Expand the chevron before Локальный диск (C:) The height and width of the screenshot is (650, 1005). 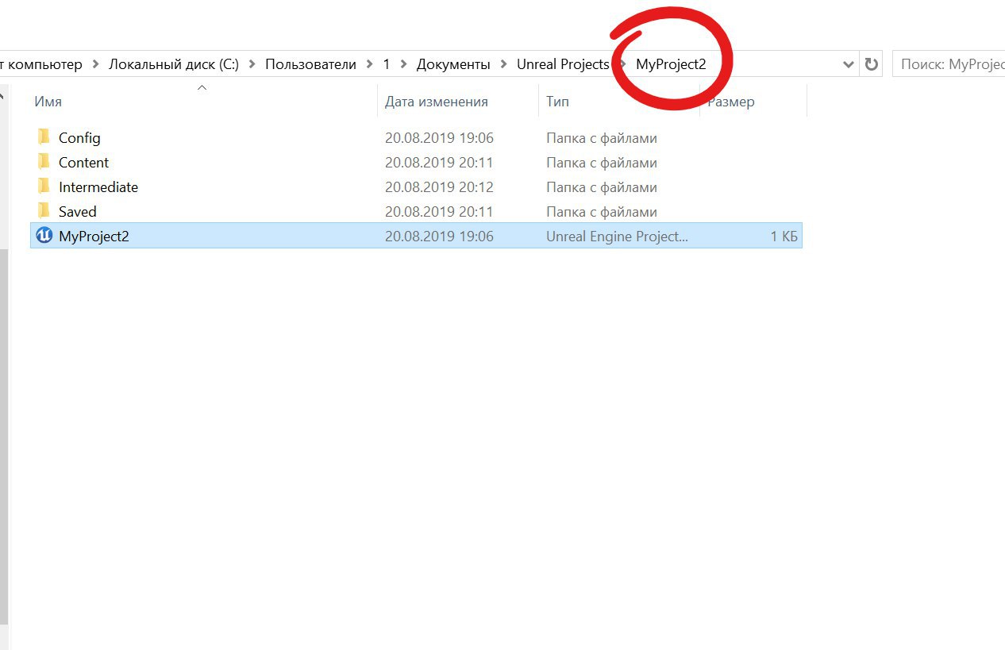point(96,64)
